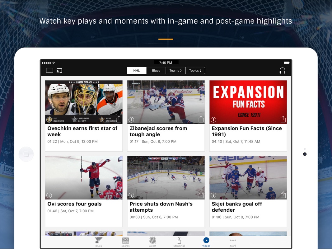This screenshot has width=332, height=249.
Task: Tap the Chromecast cast icon
Action: click(x=59, y=71)
